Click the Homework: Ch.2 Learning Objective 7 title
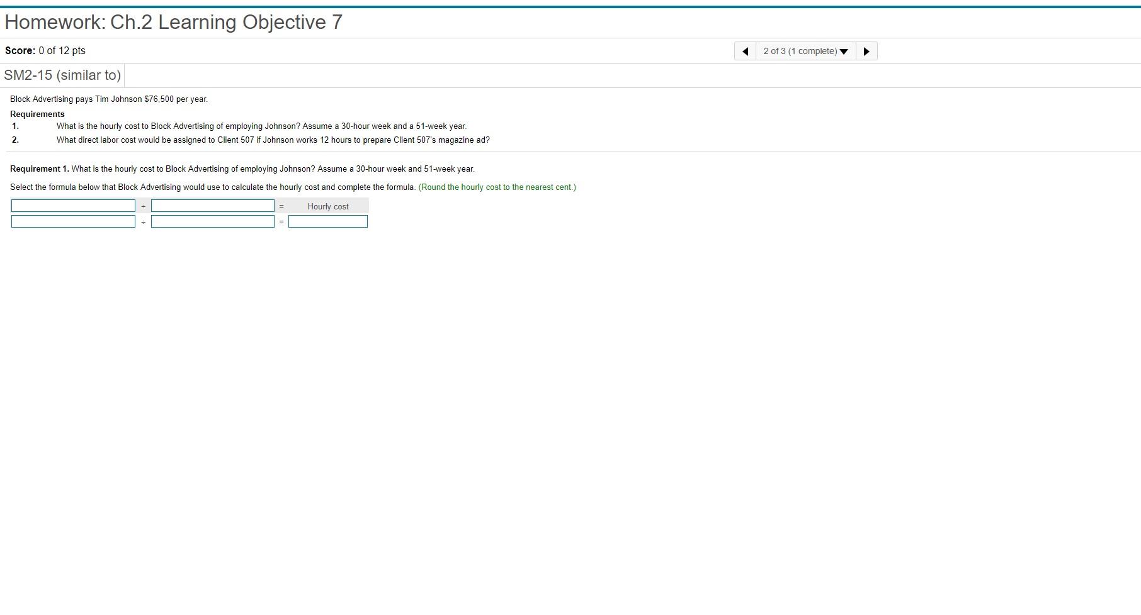 click(x=173, y=21)
